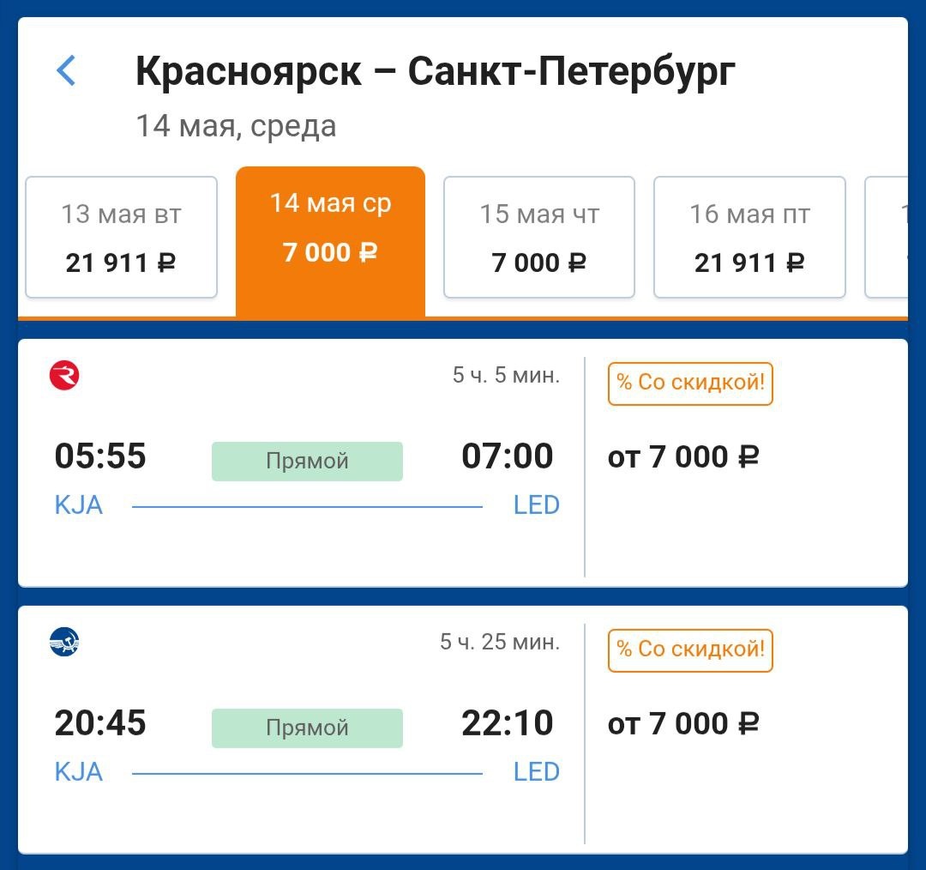Tap the Красноярск – Санкт-Петербург route title
926x870 pixels.
point(435,72)
